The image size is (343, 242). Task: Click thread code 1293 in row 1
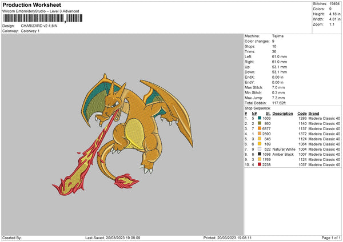coord(302,118)
